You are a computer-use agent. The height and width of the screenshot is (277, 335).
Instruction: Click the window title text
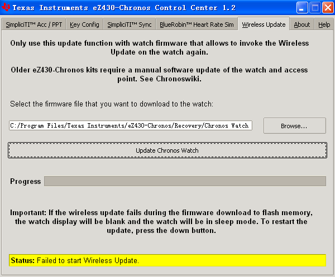pyautogui.click(x=124, y=8)
